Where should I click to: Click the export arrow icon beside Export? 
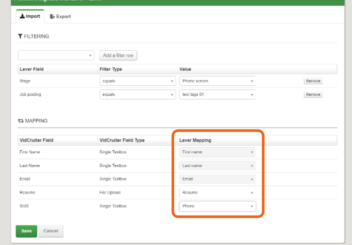pos(52,16)
